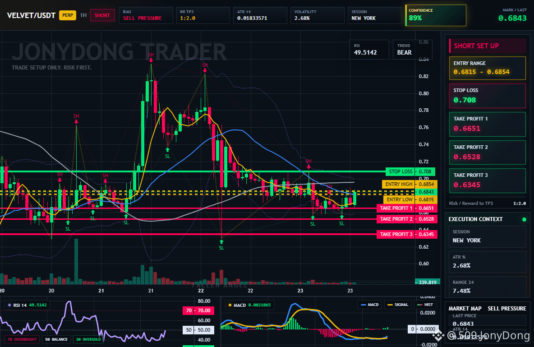Select the TAKE PROFIT 3 chart line label
Screen dimensions: 534x347
click(407, 234)
